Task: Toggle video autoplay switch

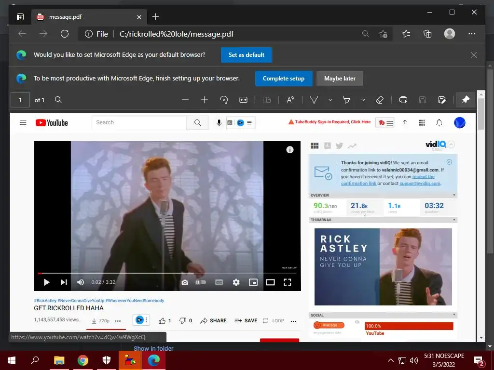Action: 201,282
